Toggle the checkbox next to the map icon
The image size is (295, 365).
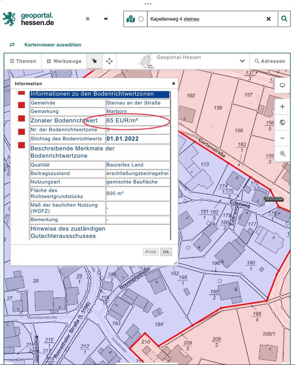click(x=141, y=19)
